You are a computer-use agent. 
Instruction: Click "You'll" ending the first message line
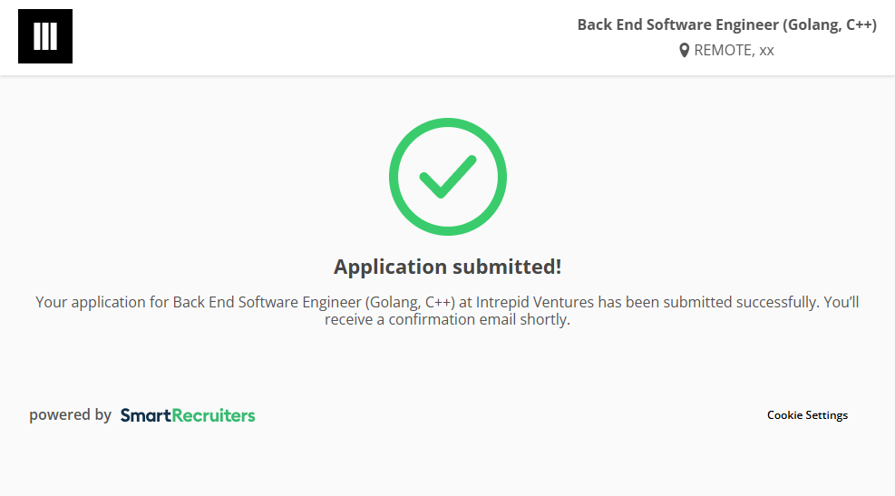(841, 302)
